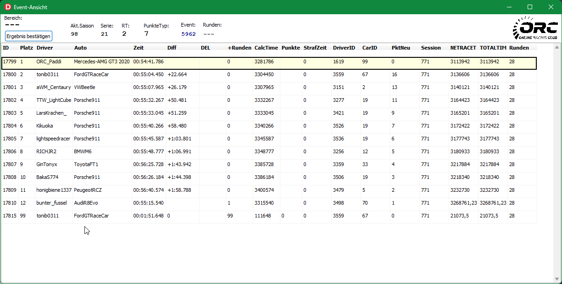This screenshot has width=562, height=284.
Task: Minimize the Event-Ansicht window
Action: point(509,7)
